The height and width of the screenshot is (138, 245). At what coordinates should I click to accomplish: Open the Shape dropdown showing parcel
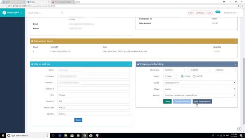click(x=199, y=89)
